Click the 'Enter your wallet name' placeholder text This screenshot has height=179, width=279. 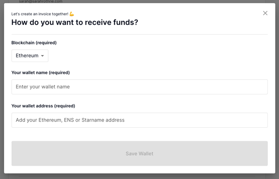pos(43,86)
